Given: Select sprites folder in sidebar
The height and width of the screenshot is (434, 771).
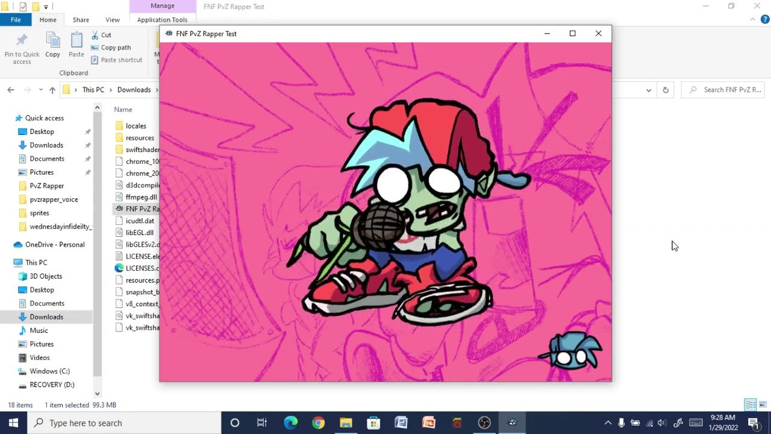Looking at the screenshot, I should (x=39, y=213).
